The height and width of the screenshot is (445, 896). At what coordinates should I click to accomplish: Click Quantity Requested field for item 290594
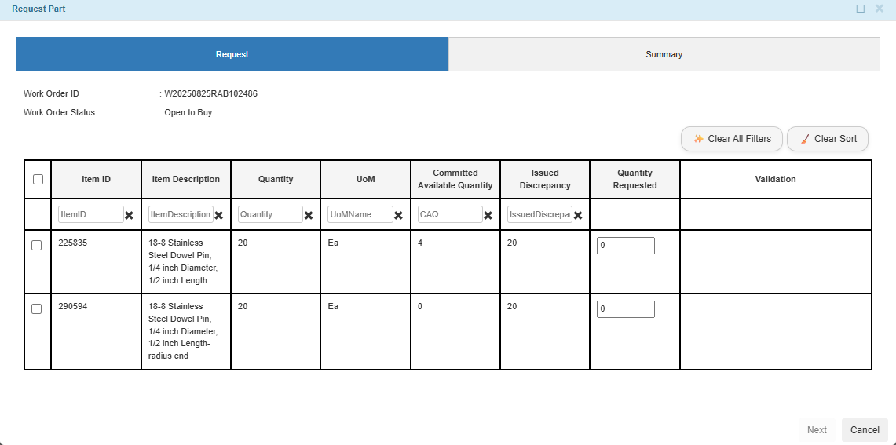click(x=625, y=309)
